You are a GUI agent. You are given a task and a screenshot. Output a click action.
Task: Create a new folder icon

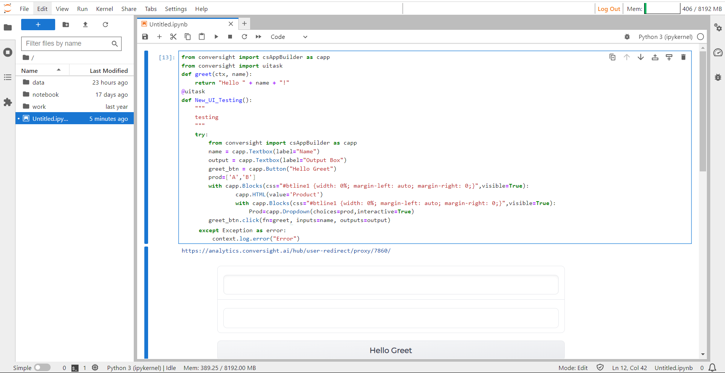[x=66, y=25]
